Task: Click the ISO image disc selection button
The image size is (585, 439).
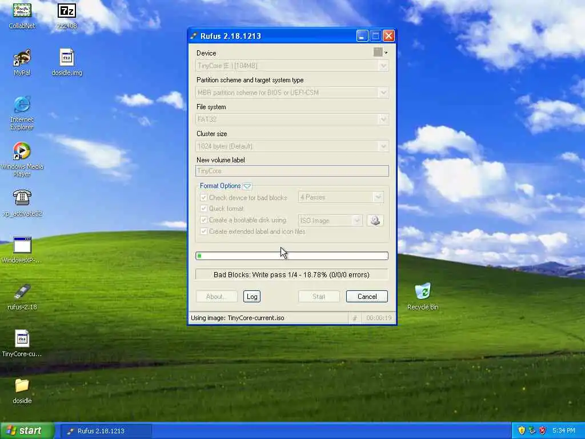Action: [375, 220]
